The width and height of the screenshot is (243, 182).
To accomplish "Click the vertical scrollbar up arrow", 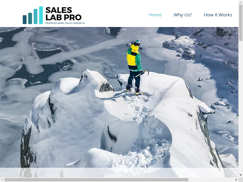I will point(241,2).
